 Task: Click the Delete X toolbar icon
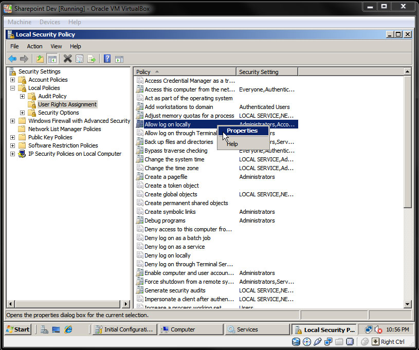68,59
